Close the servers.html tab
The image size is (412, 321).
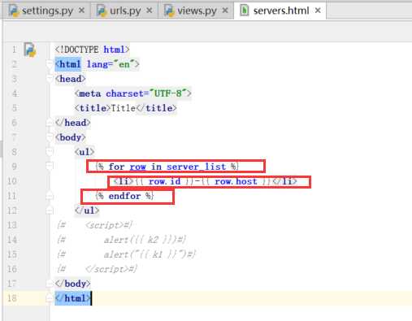(318, 11)
